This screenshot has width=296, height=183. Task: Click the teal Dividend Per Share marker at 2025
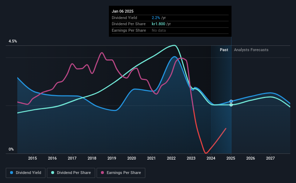coord(231,105)
